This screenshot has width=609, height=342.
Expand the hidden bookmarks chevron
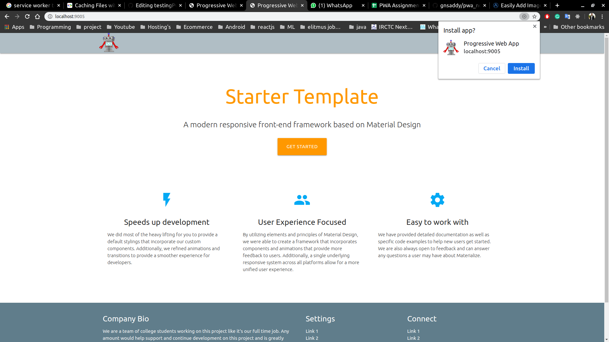pos(545,27)
